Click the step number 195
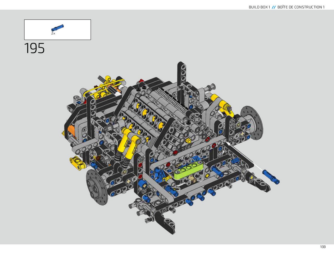The image size is (334, 254). [x=34, y=49]
